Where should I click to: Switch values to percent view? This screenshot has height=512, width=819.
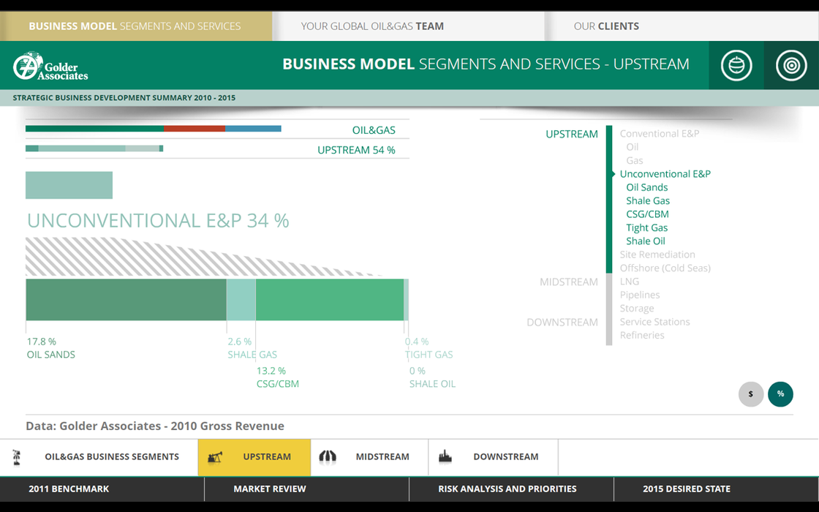coord(780,394)
